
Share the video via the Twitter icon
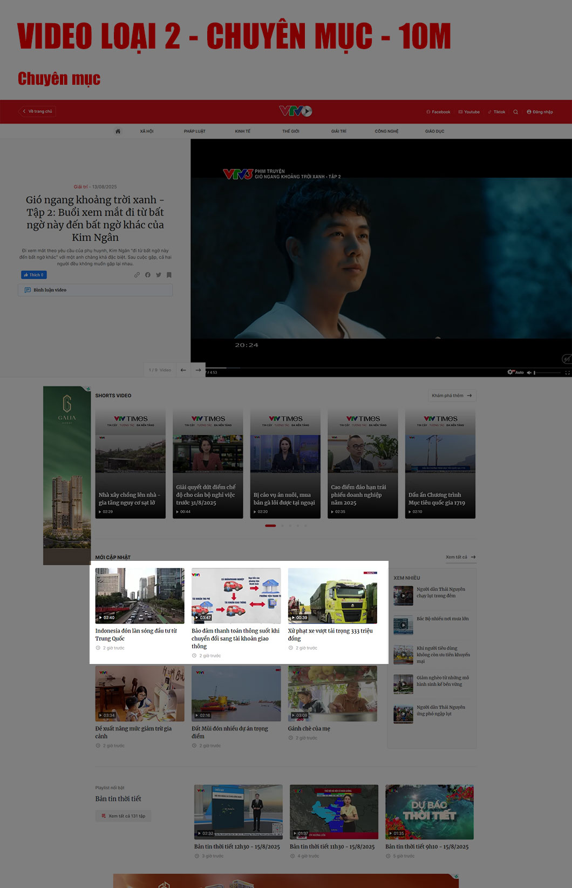point(159,275)
